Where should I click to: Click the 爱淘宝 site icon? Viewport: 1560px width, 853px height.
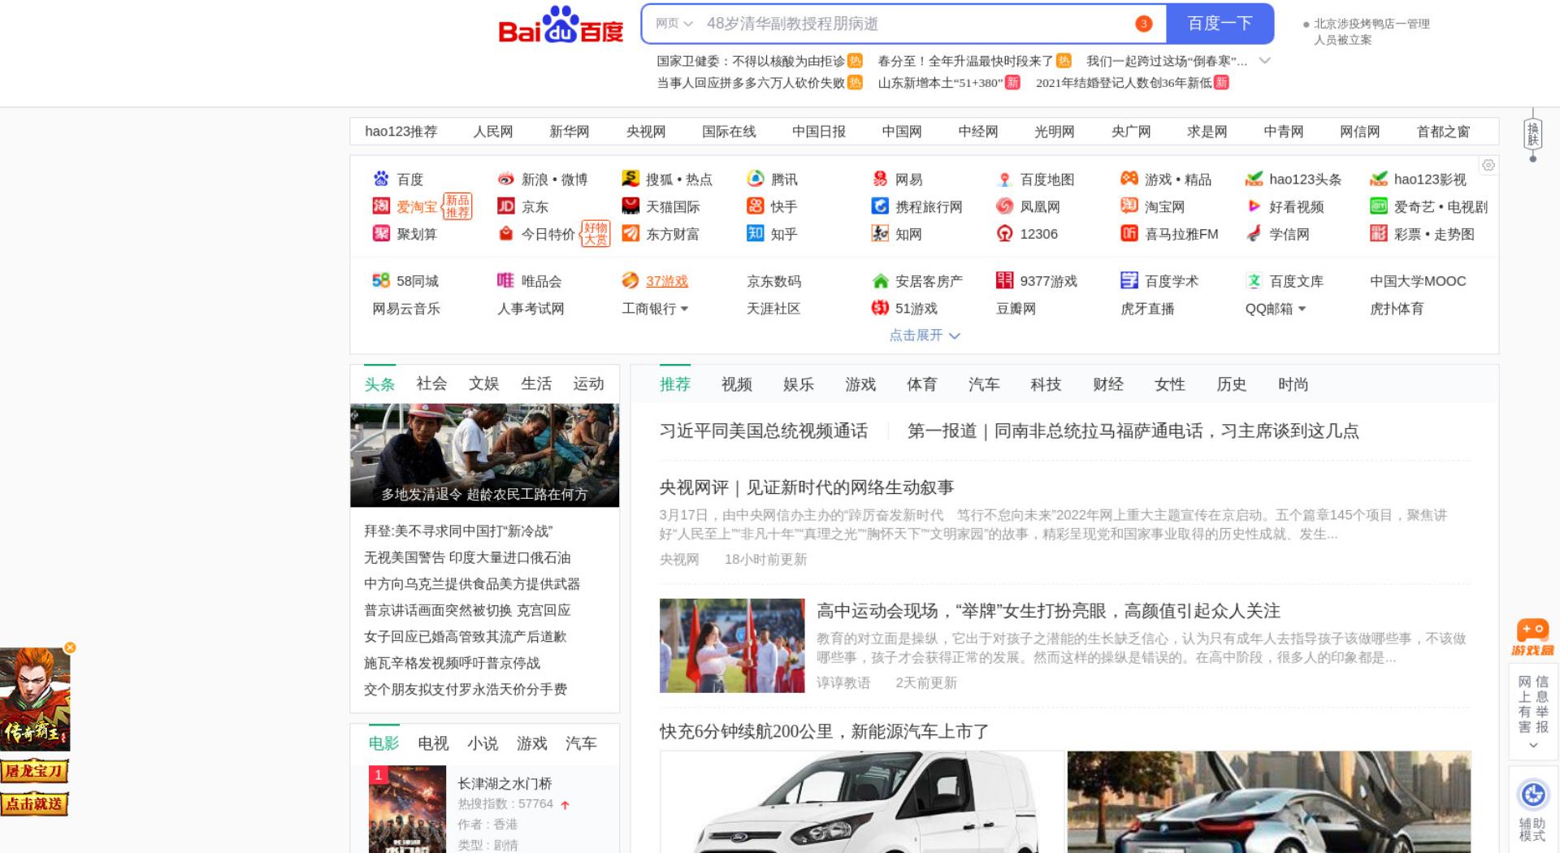pyautogui.click(x=381, y=206)
